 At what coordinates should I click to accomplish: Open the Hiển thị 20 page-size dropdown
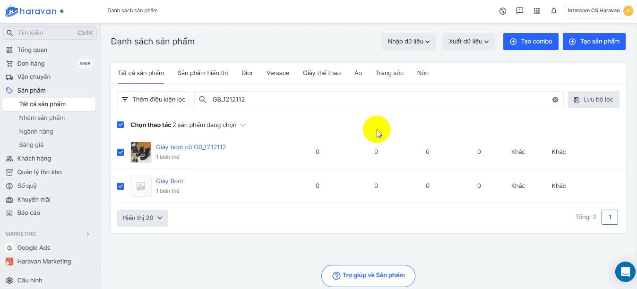coord(142,218)
